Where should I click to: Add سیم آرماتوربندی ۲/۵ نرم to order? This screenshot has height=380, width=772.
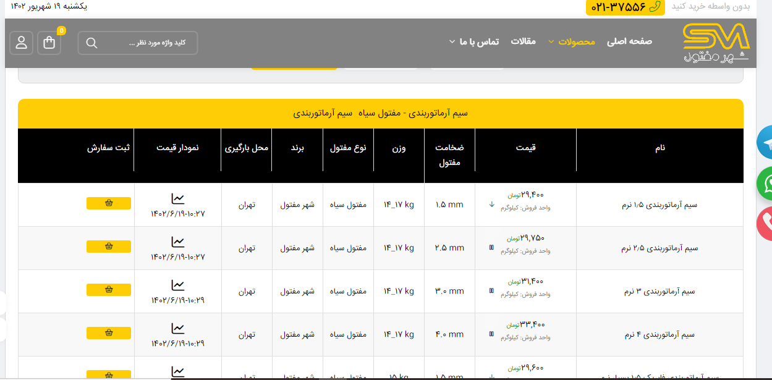click(109, 247)
